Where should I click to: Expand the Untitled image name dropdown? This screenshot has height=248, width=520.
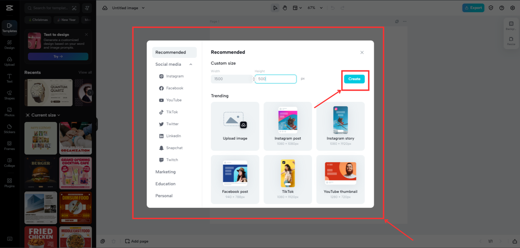click(x=143, y=8)
